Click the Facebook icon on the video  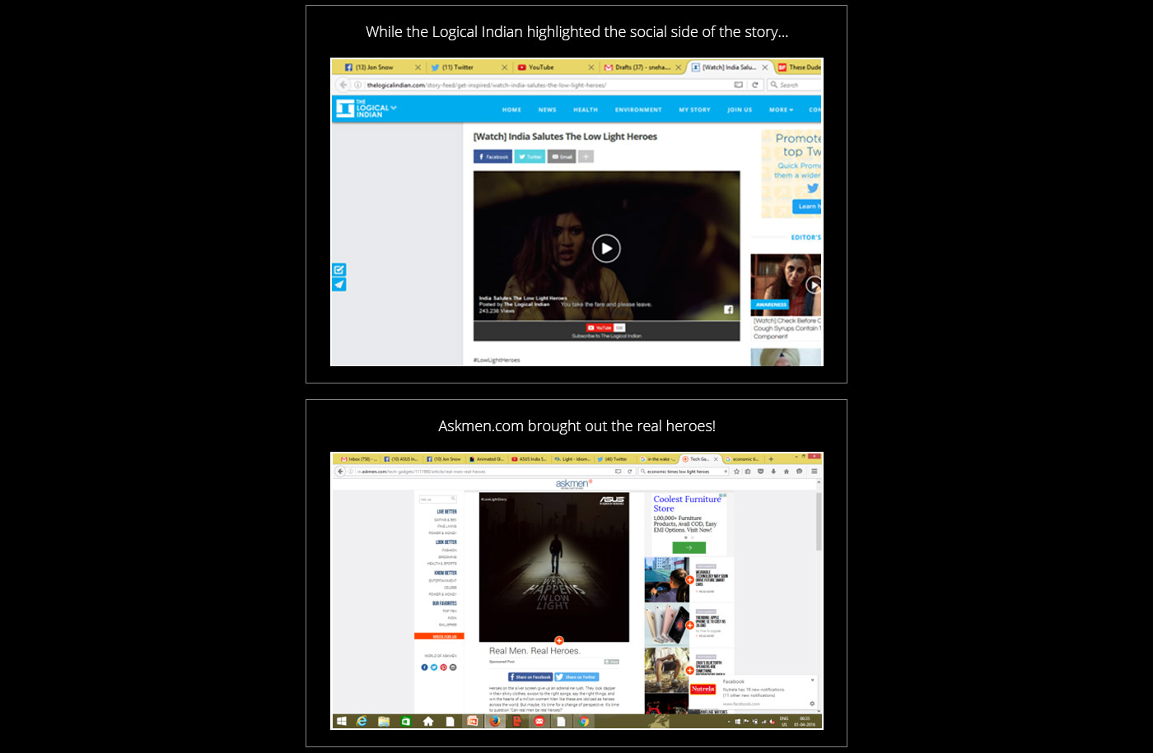click(x=728, y=309)
